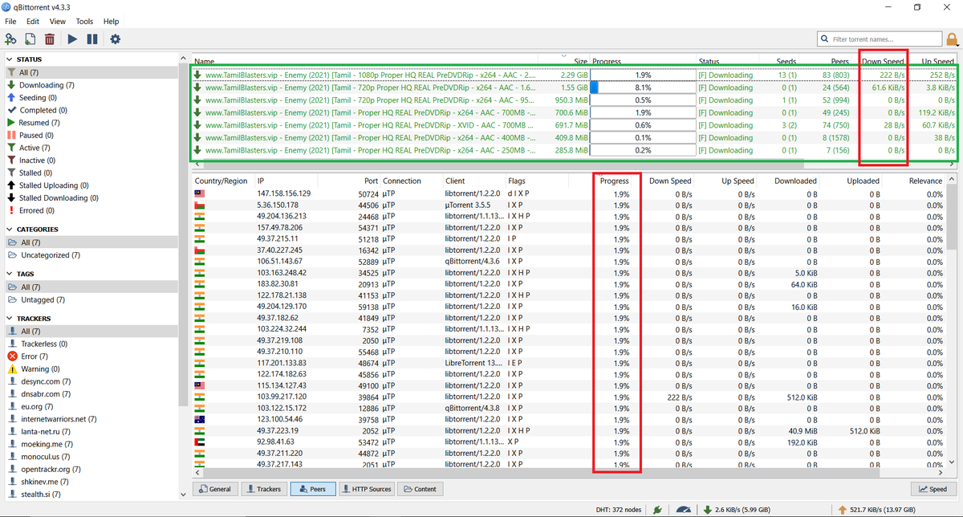Screen dimensions: 963x517
Task: Open the Tools menu
Action: (84, 22)
